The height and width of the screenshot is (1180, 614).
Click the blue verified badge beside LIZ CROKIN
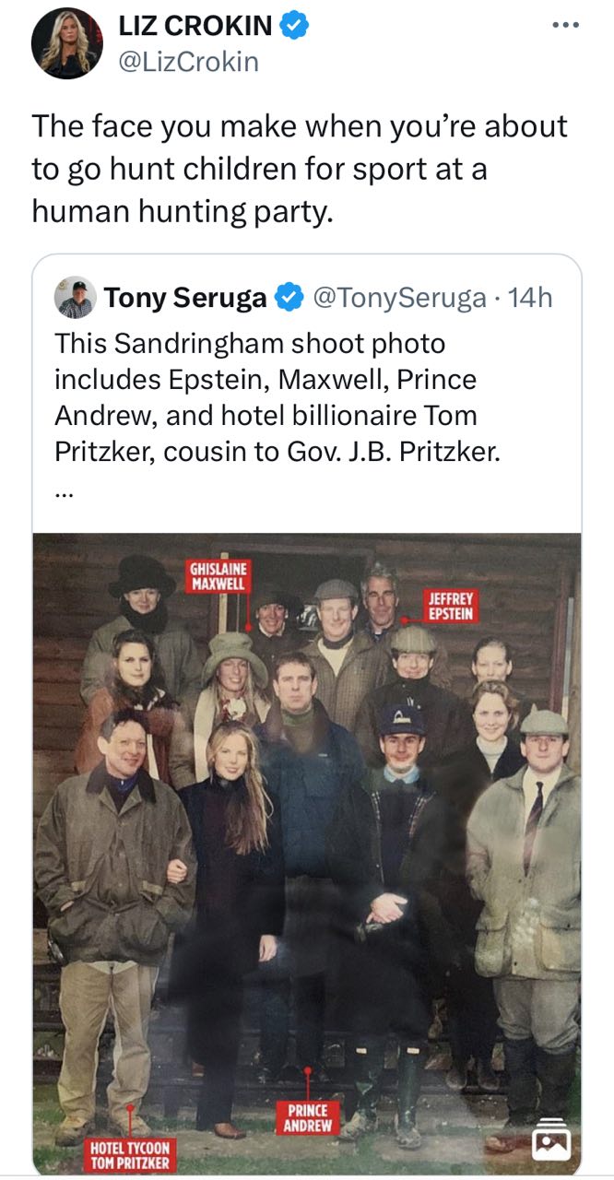(294, 27)
